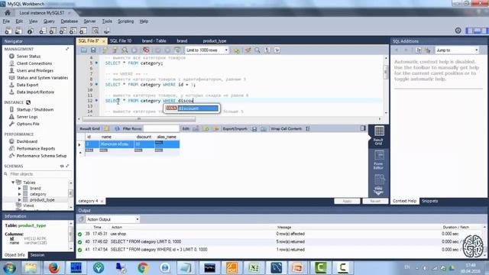Toggle automatic context help icon in SQL Additions
The height and width of the screenshot is (275, 489).
coord(428,50)
